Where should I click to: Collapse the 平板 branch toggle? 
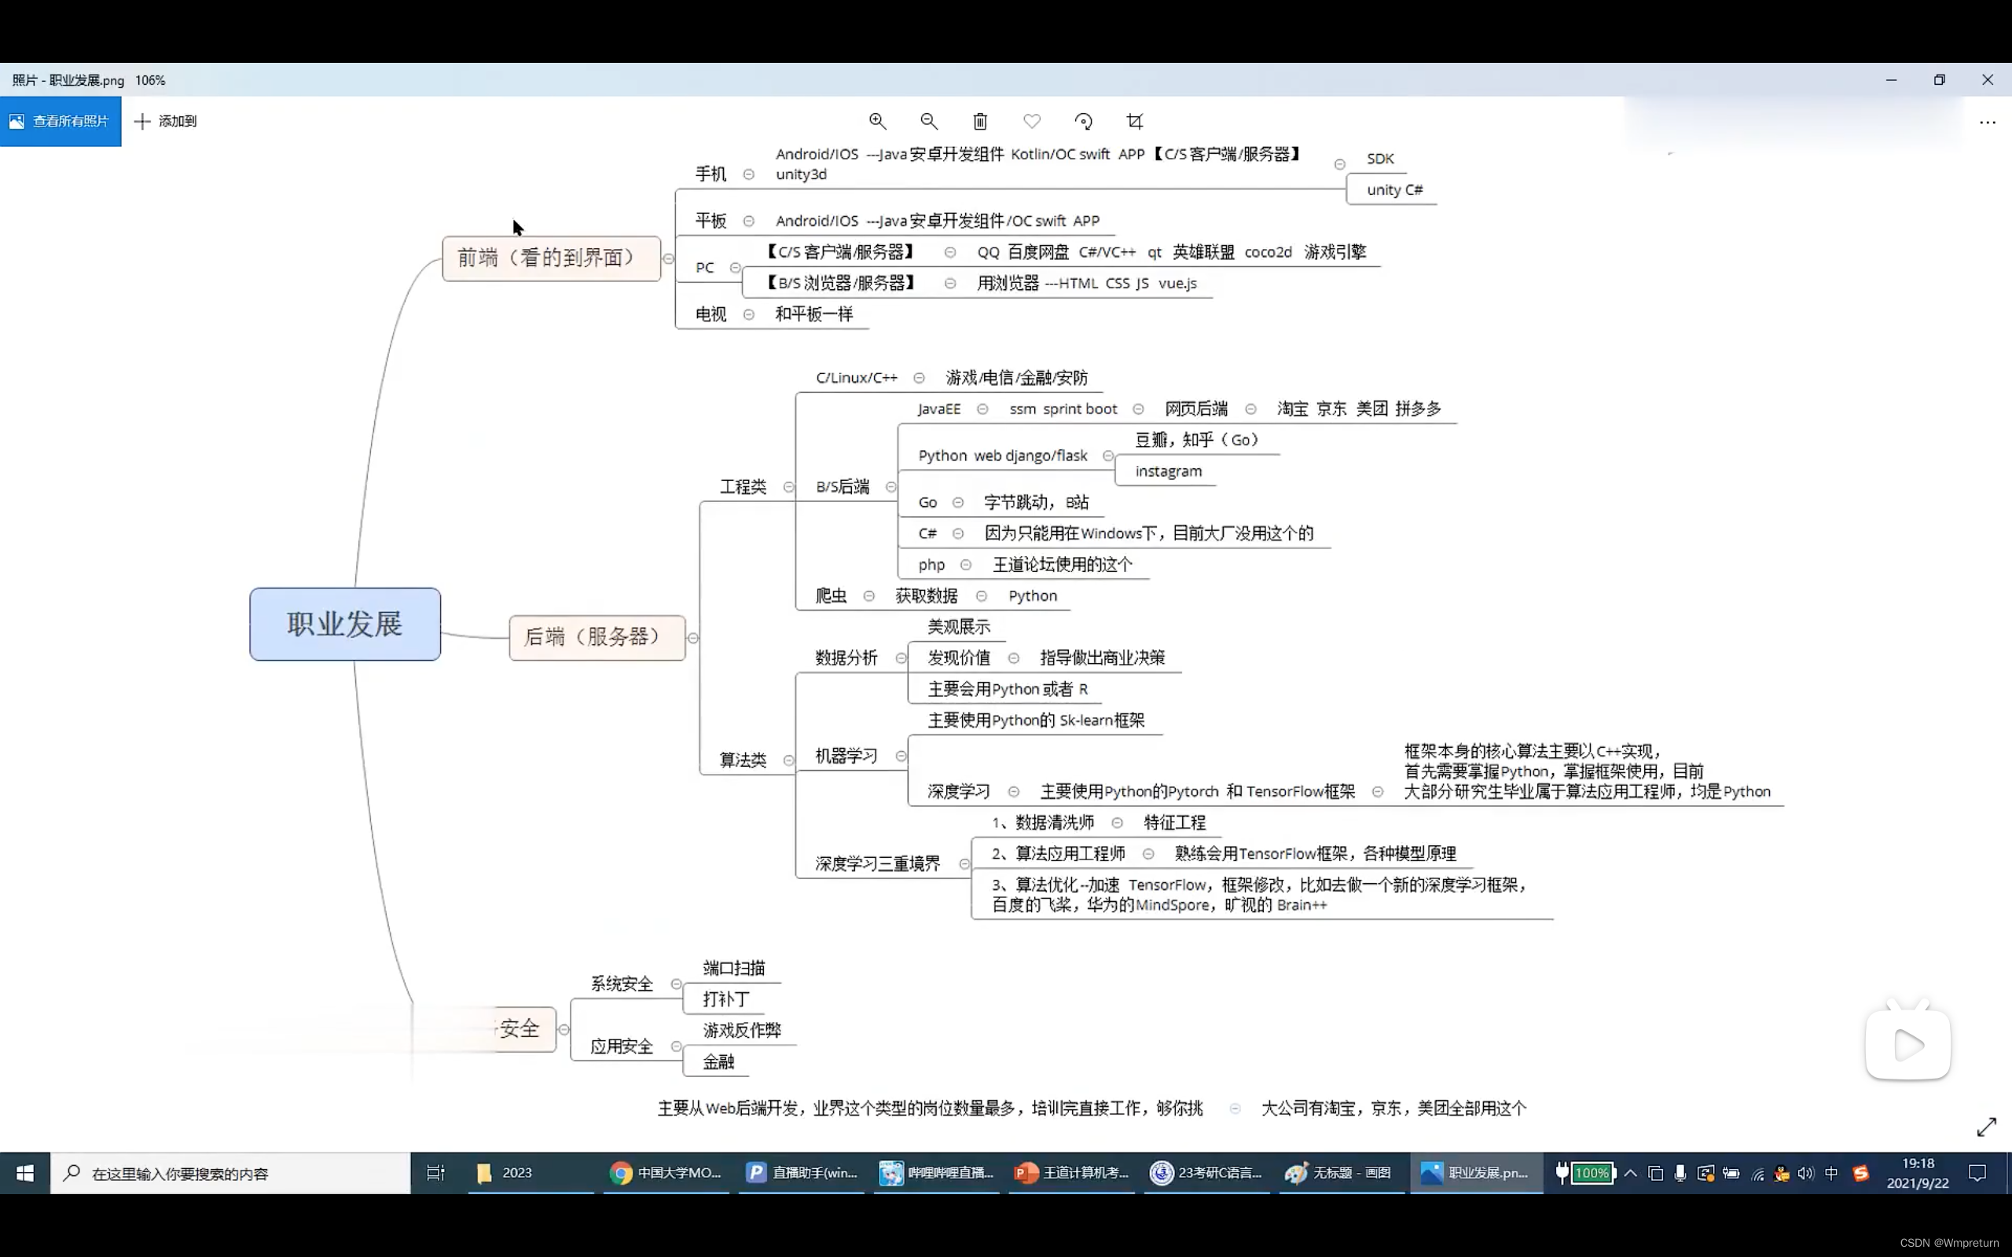pos(748,221)
